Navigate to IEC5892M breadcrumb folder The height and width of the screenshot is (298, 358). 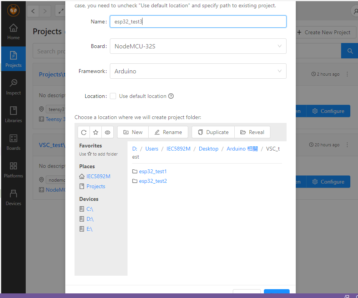(x=178, y=149)
